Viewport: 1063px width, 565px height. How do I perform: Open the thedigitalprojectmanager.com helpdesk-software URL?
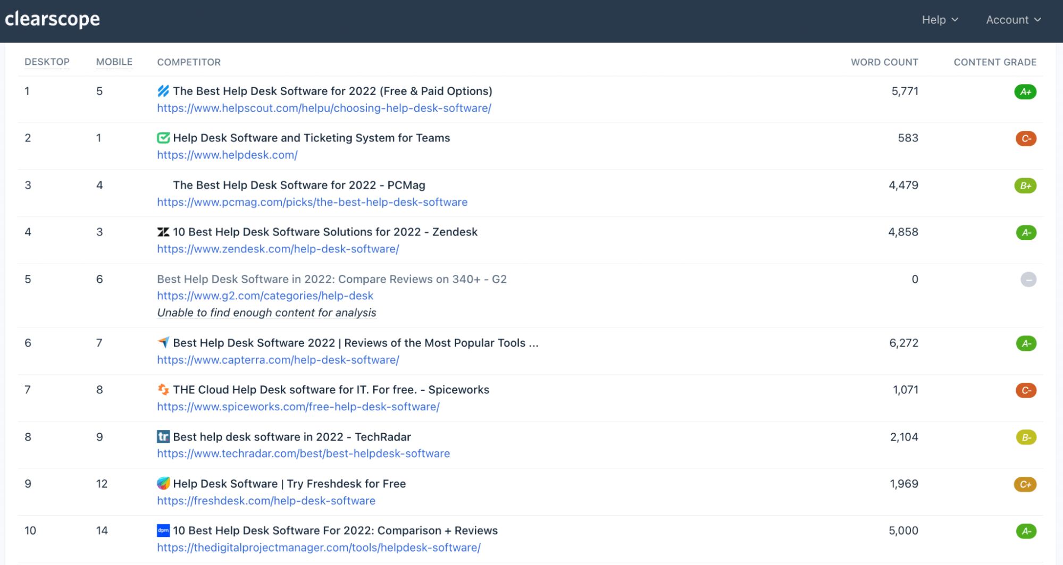pyautogui.click(x=319, y=547)
